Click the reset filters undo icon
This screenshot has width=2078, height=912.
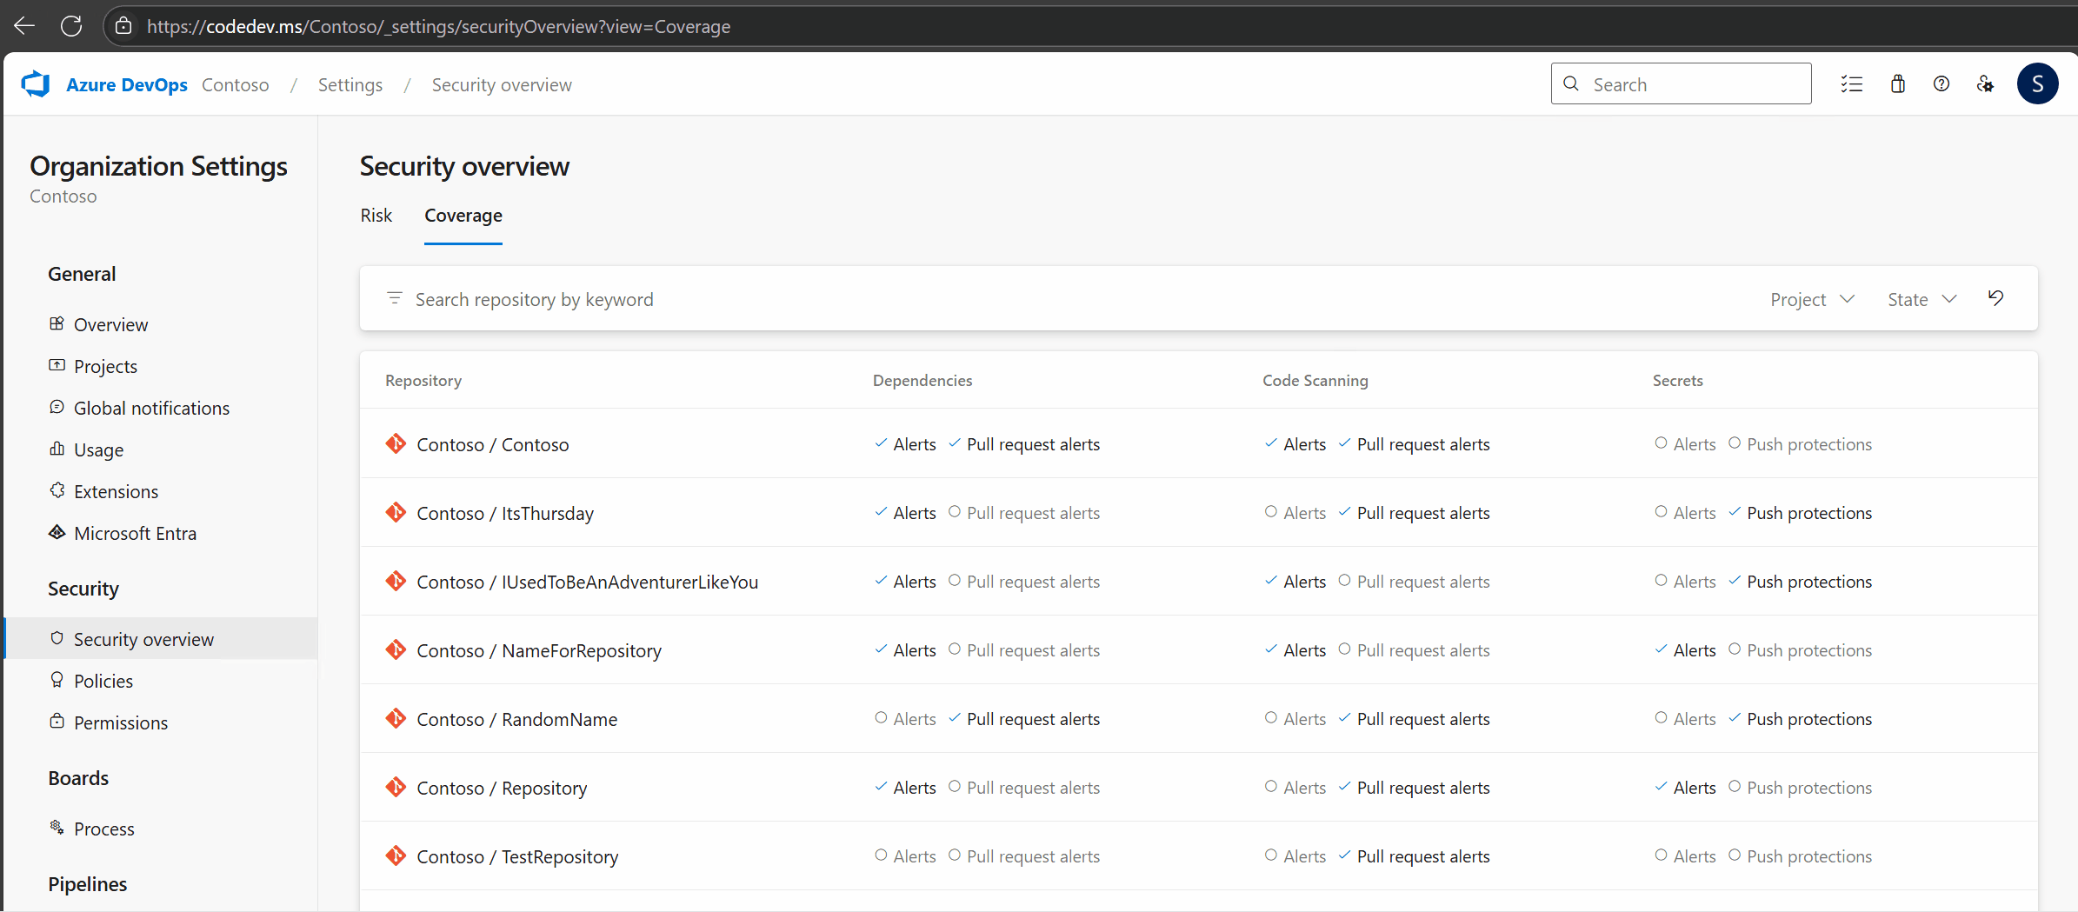tap(1996, 298)
